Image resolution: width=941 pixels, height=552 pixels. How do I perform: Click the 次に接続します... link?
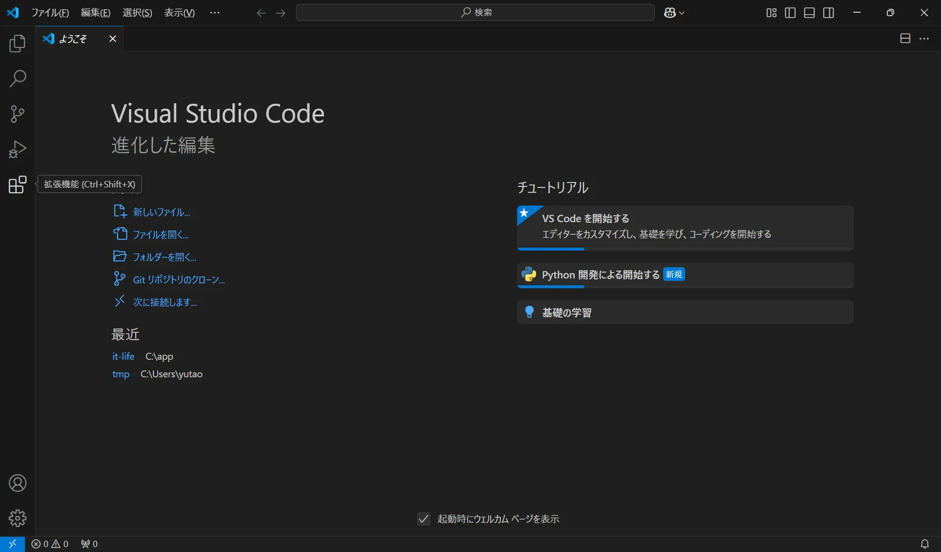pyautogui.click(x=165, y=302)
